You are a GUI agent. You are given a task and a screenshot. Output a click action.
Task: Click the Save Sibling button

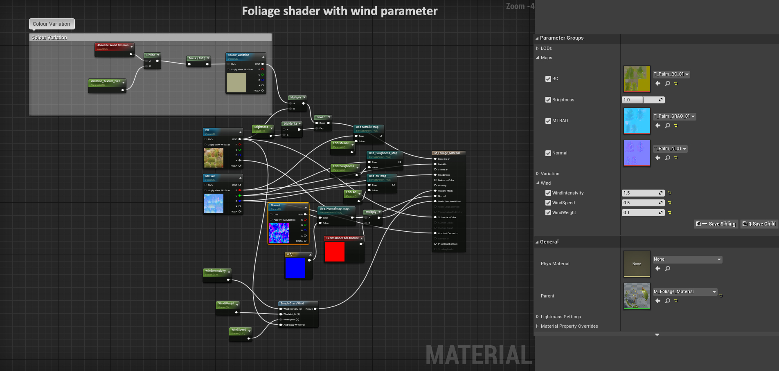(x=716, y=224)
